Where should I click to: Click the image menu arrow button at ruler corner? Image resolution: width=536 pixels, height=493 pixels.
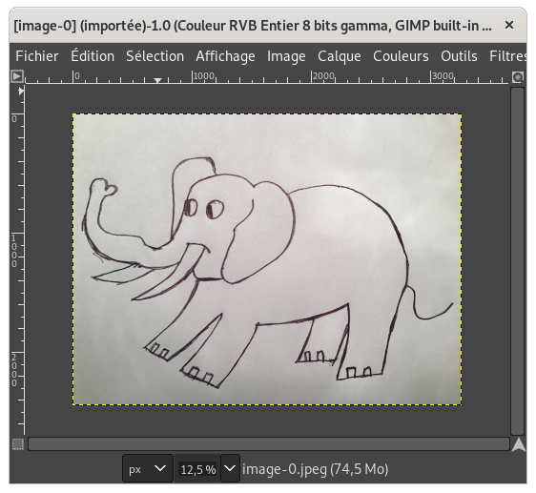[x=17, y=76]
